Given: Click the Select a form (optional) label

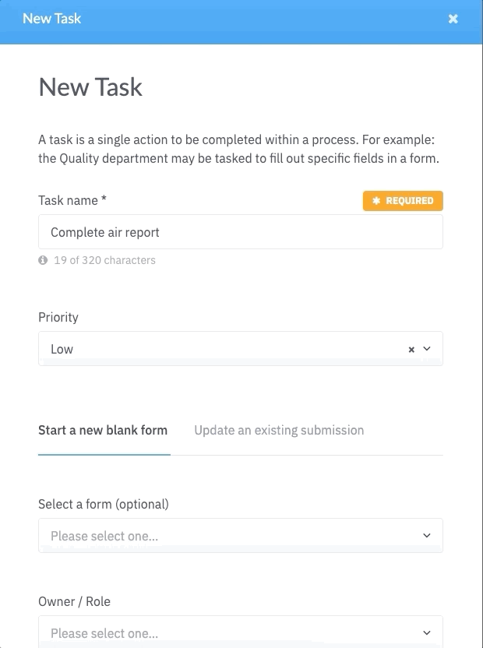Looking at the screenshot, I should (104, 504).
